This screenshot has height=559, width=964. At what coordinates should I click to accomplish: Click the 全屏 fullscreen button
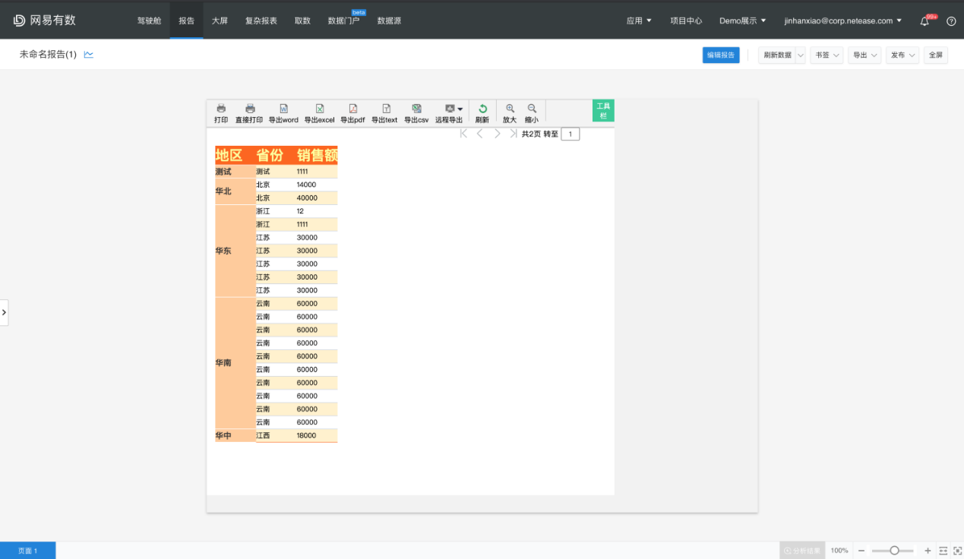pos(936,55)
